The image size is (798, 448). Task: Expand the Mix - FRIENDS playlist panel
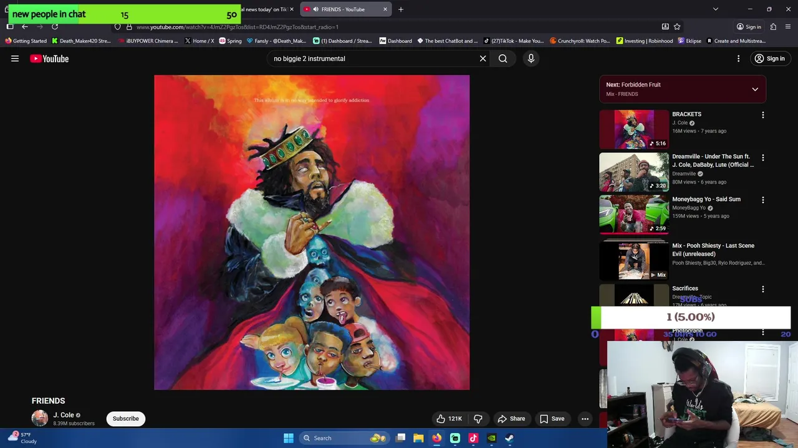755,89
